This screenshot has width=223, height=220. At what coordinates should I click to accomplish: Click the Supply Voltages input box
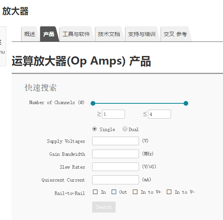tap(116, 141)
